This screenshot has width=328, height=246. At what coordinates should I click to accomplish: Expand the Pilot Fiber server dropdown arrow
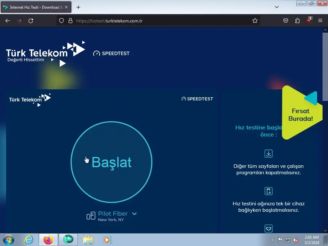[x=134, y=214]
